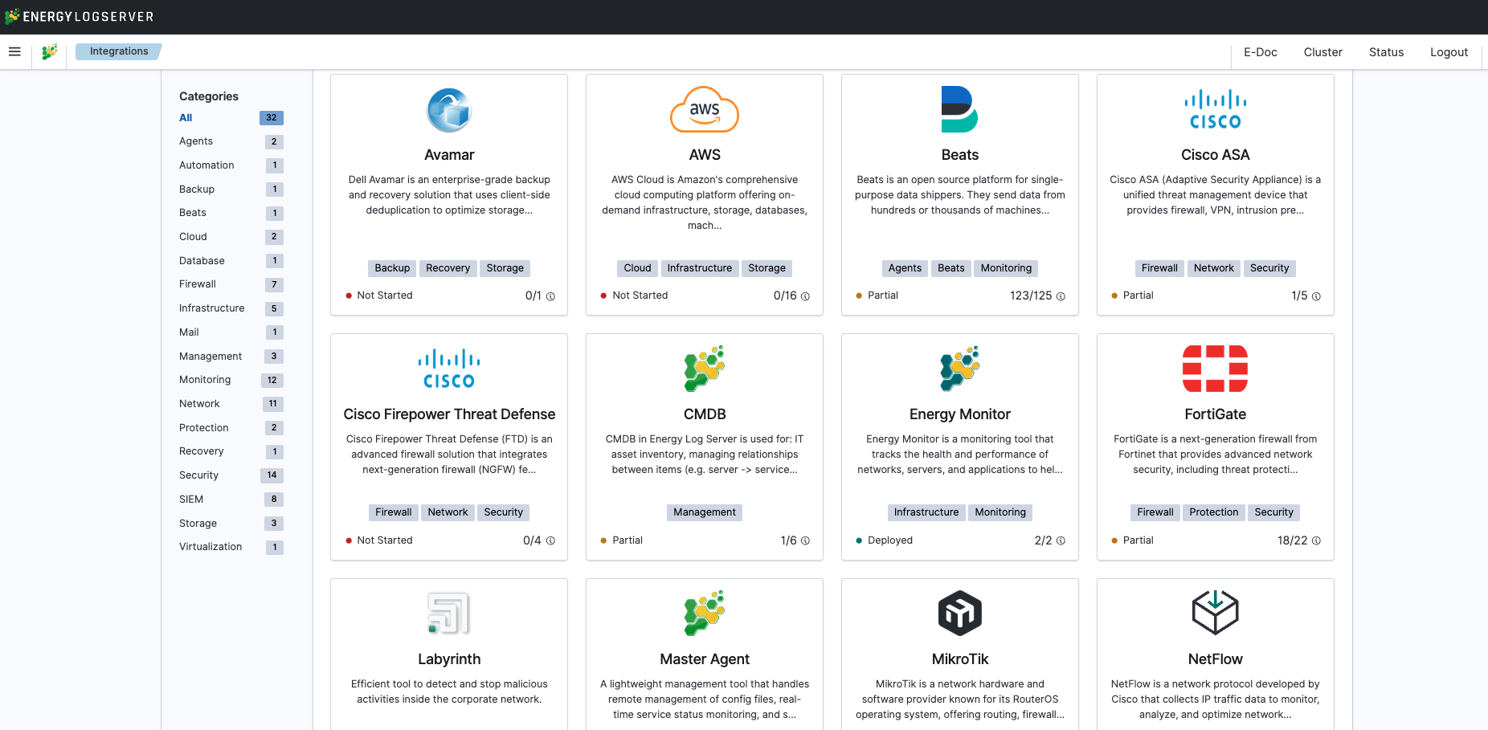Open the AWS card title

click(705, 155)
